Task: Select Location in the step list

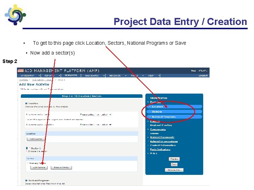Action: pyautogui.click(x=174, y=107)
